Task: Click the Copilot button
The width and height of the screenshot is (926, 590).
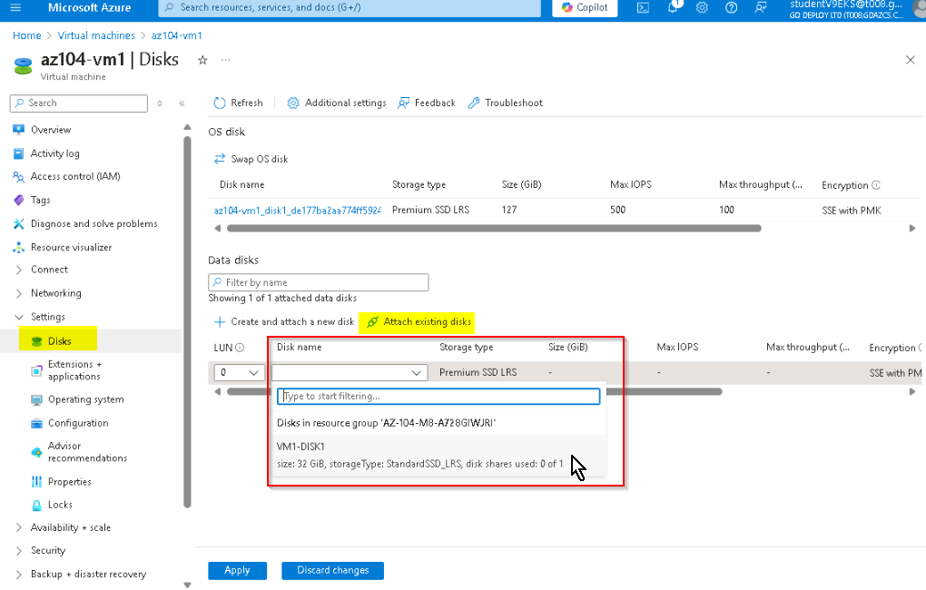Action: point(585,7)
